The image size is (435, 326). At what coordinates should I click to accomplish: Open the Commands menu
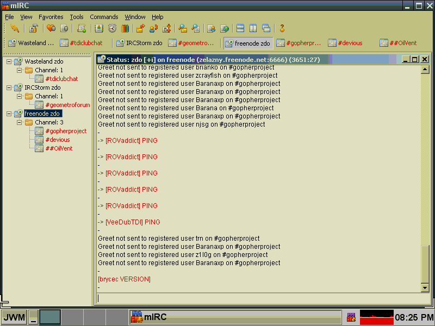104,17
